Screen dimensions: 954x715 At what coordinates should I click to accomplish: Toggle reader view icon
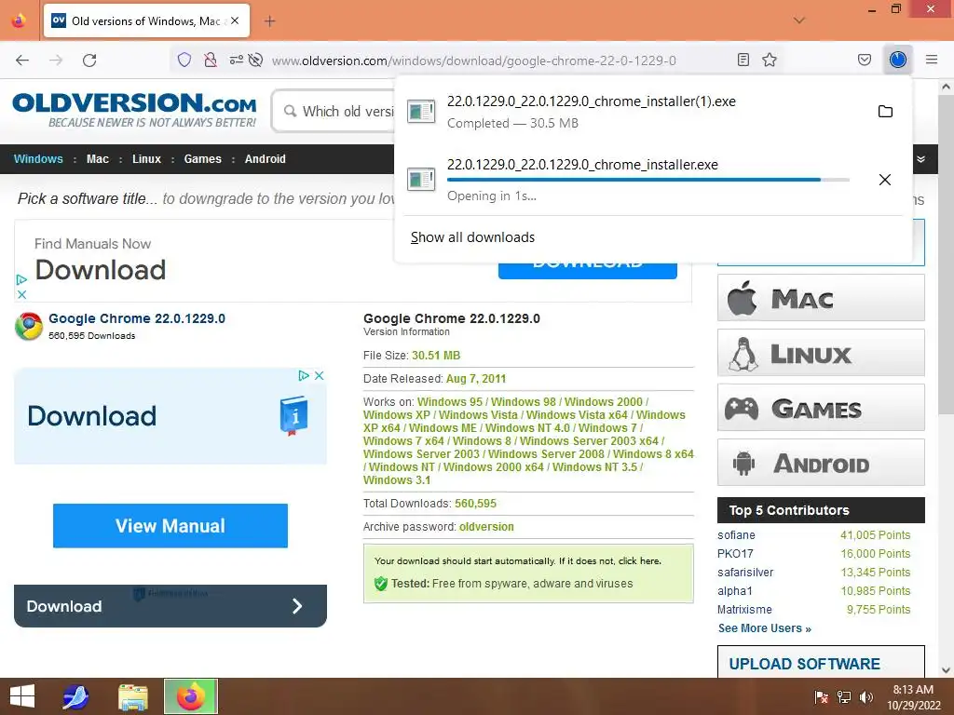(743, 60)
